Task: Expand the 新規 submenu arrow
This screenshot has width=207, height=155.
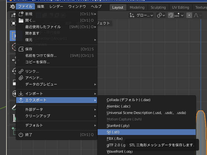Action: click(95, 14)
